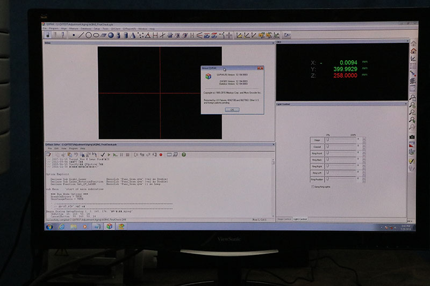Click the Stage light button
Screen dimensions: 430x286
coord(317,140)
